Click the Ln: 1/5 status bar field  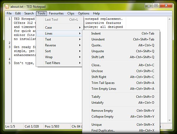10,126
